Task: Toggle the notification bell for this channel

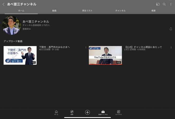Action: click(x=171, y=29)
